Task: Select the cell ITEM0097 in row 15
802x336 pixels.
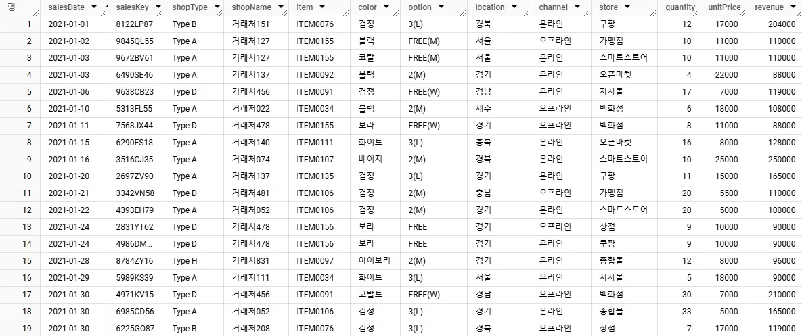Action: 319,260
